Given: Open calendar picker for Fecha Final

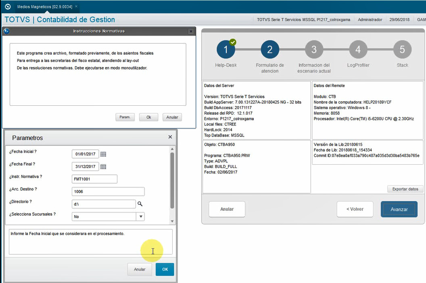Looking at the screenshot, I should 103,167.
